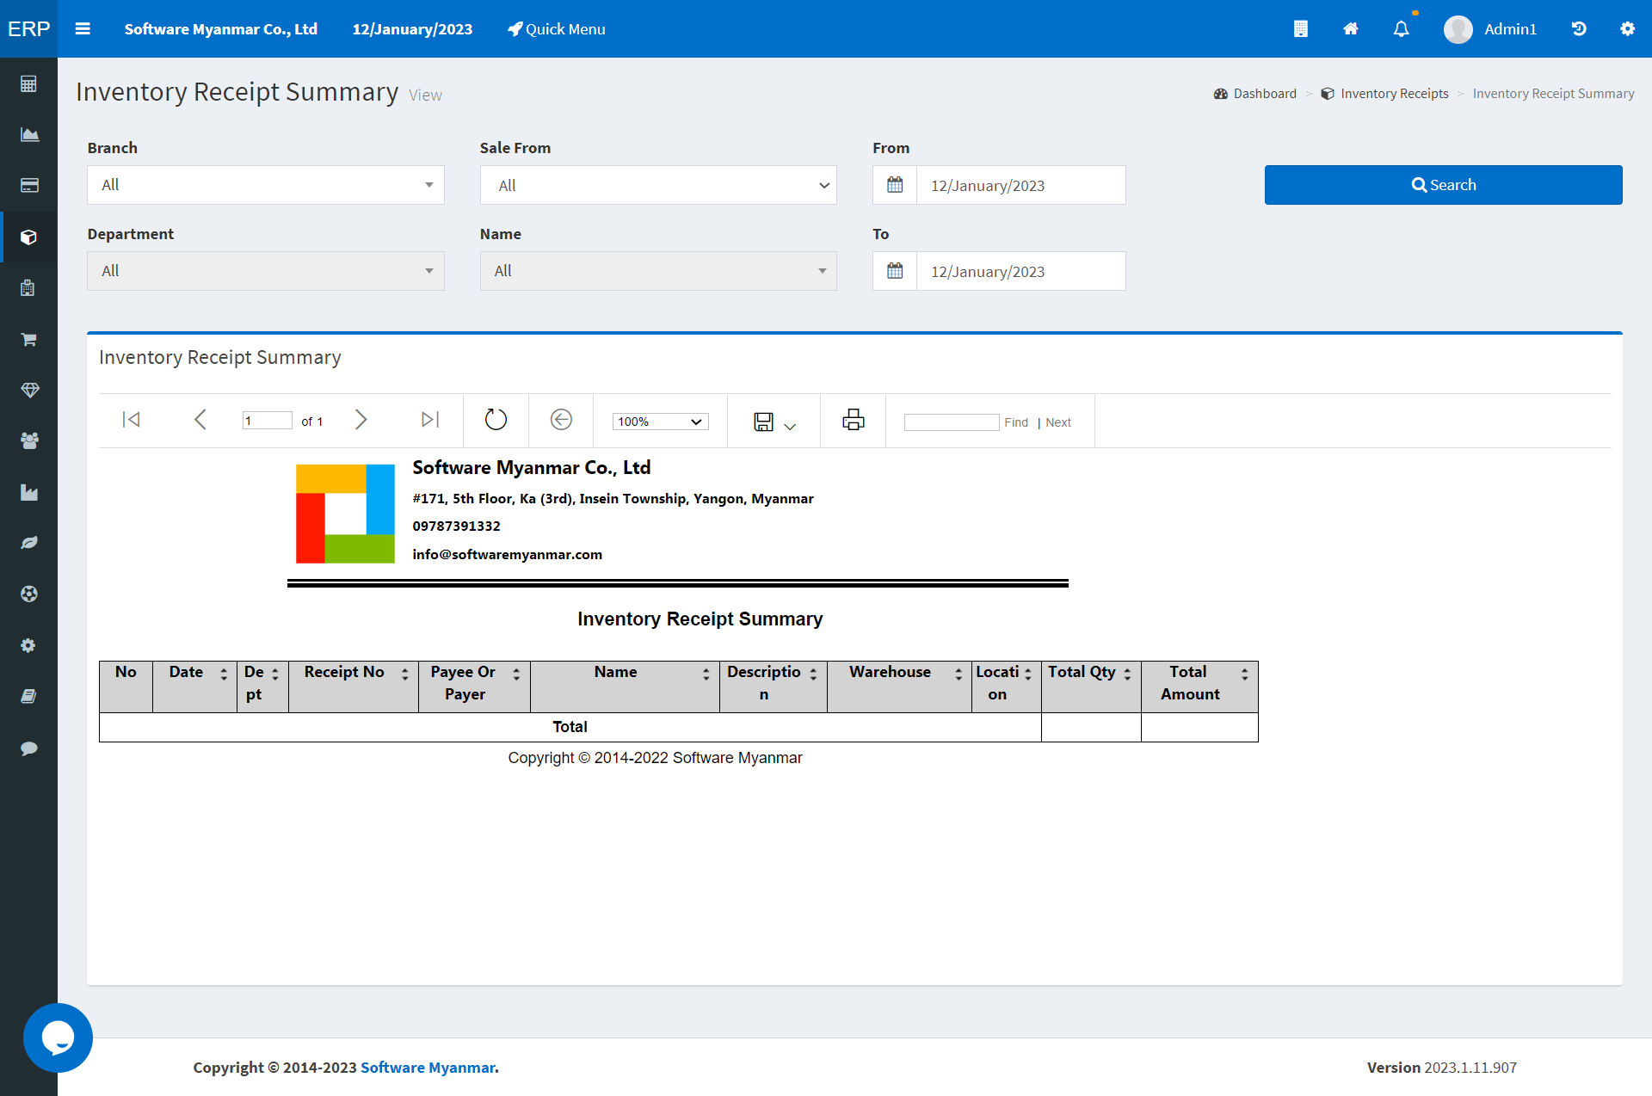Sort by Total Amount column
1652x1096 pixels.
(1245, 674)
